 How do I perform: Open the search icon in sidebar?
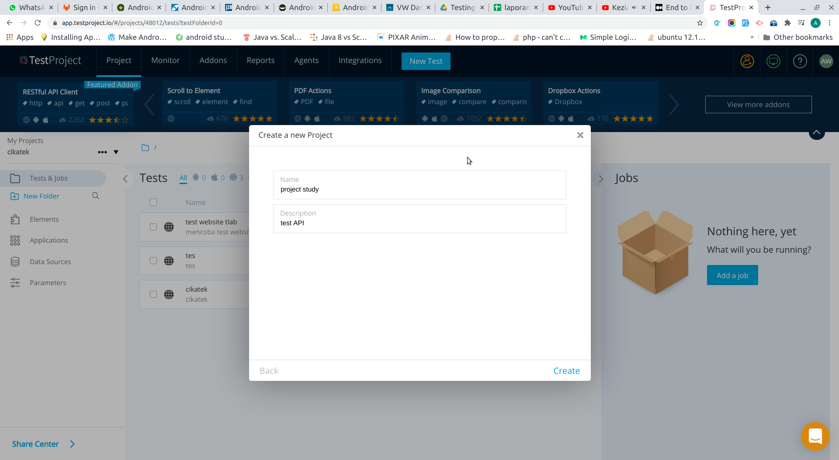point(95,196)
